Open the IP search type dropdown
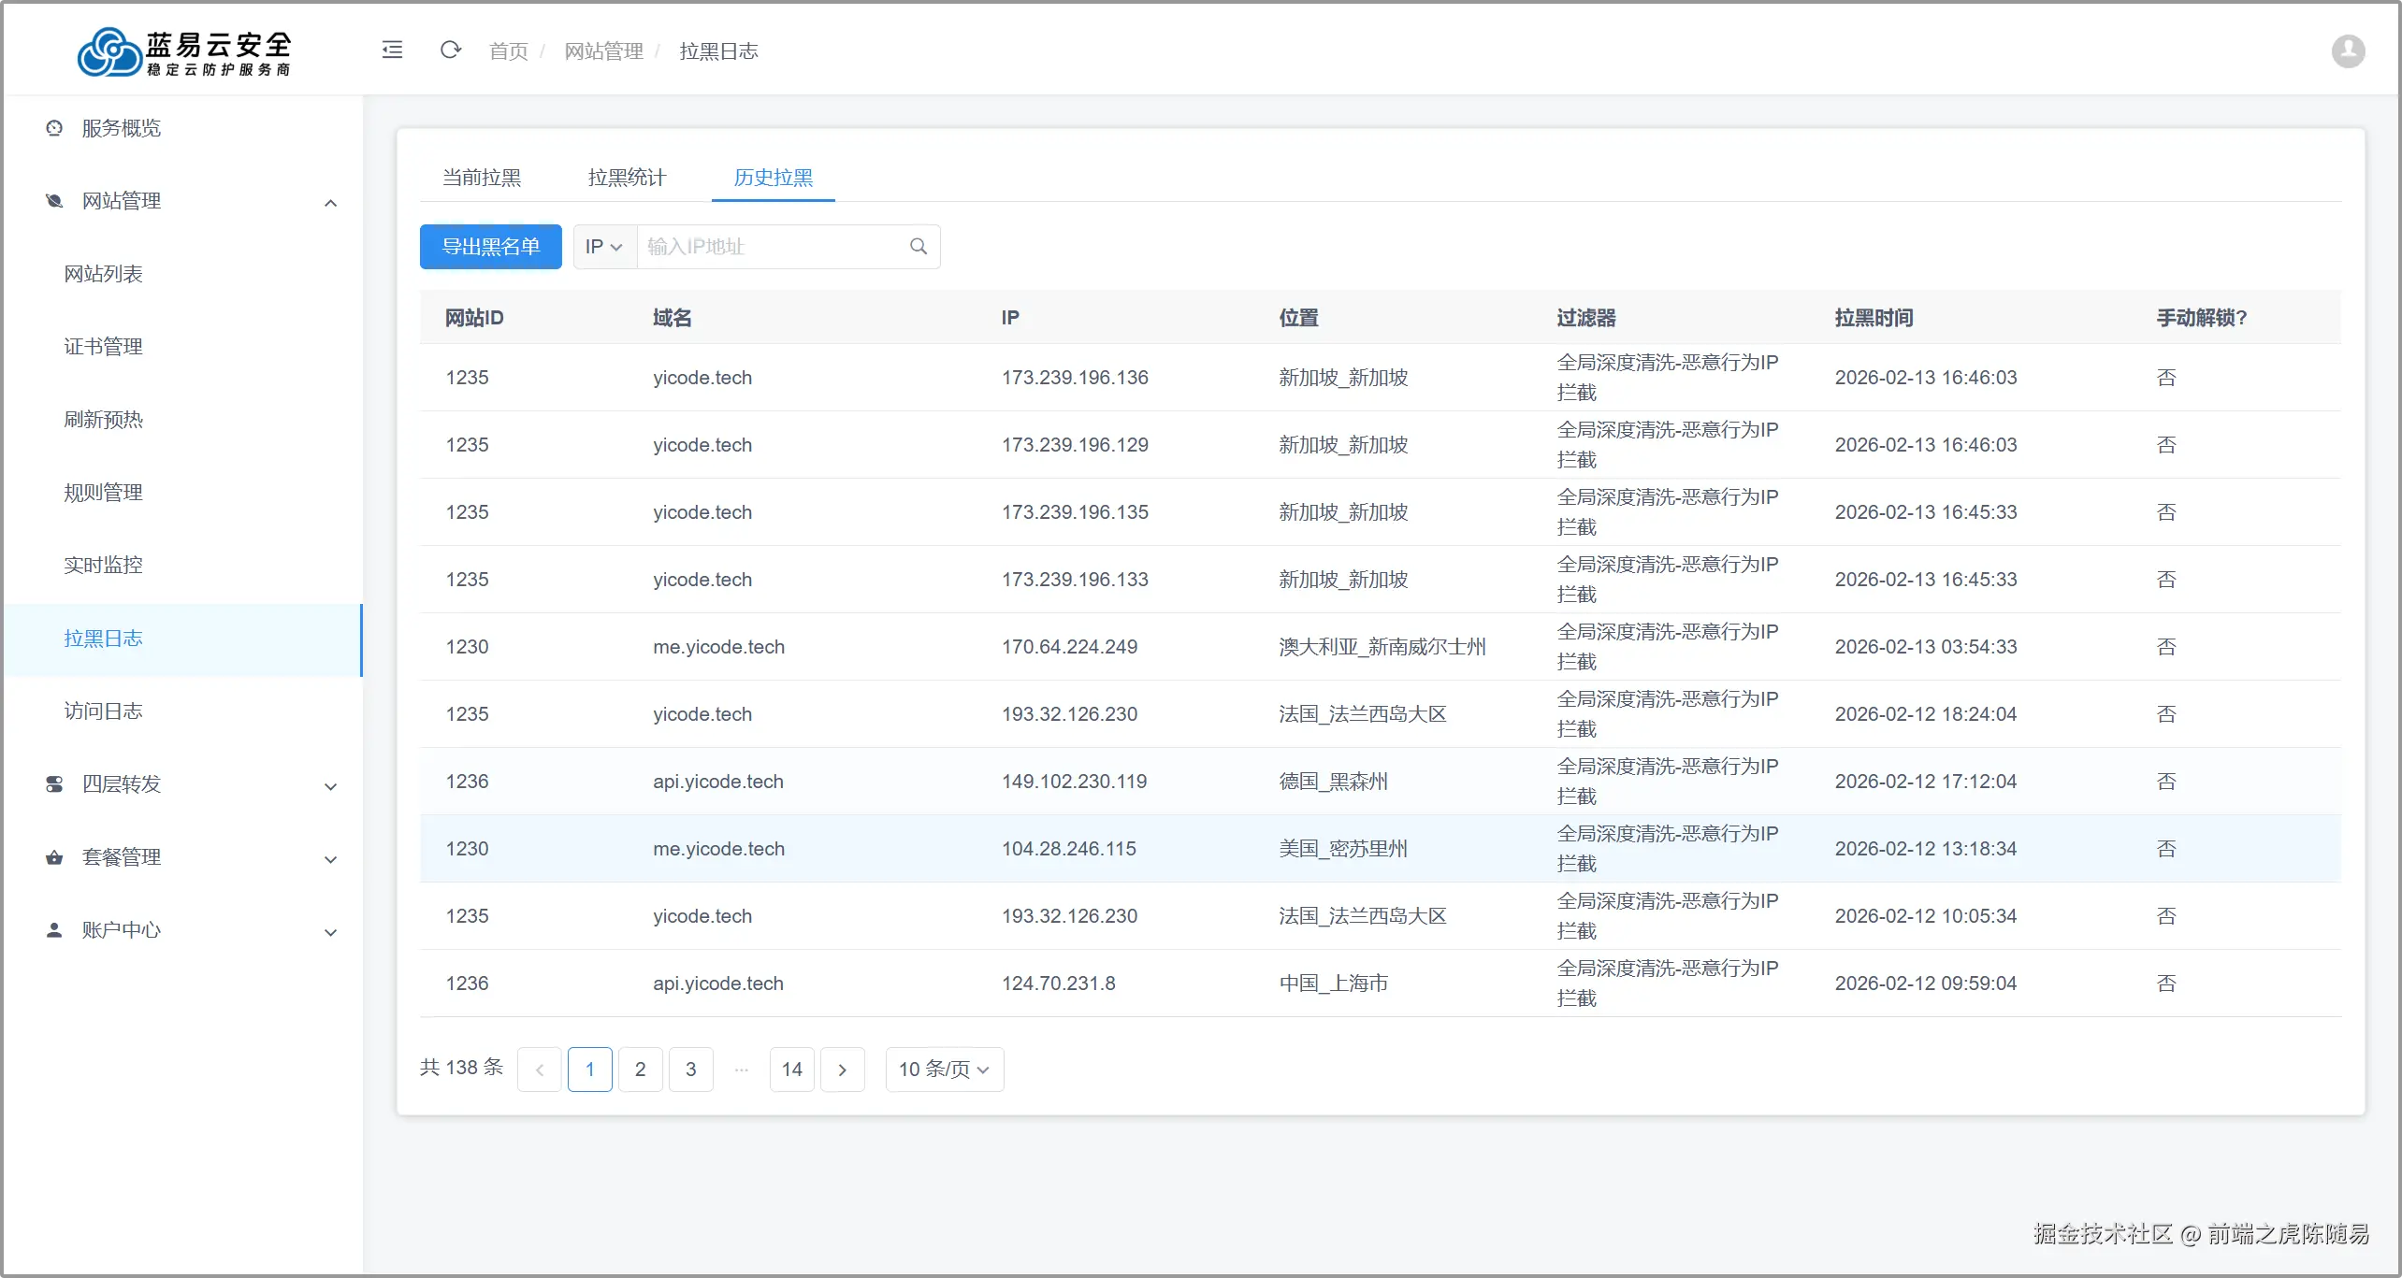Viewport: 2402px width, 1278px height. coord(604,247)
